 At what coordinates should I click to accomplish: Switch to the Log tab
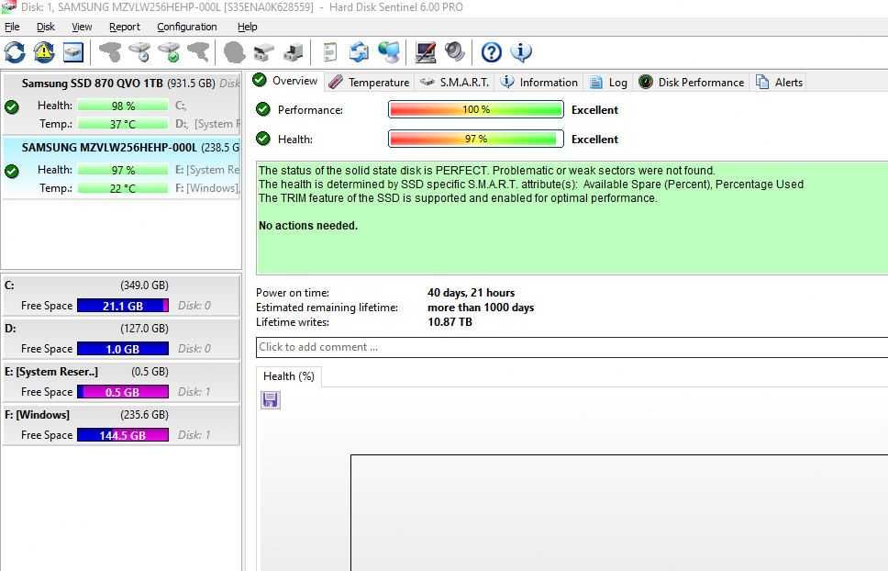(x=608, y=82)
